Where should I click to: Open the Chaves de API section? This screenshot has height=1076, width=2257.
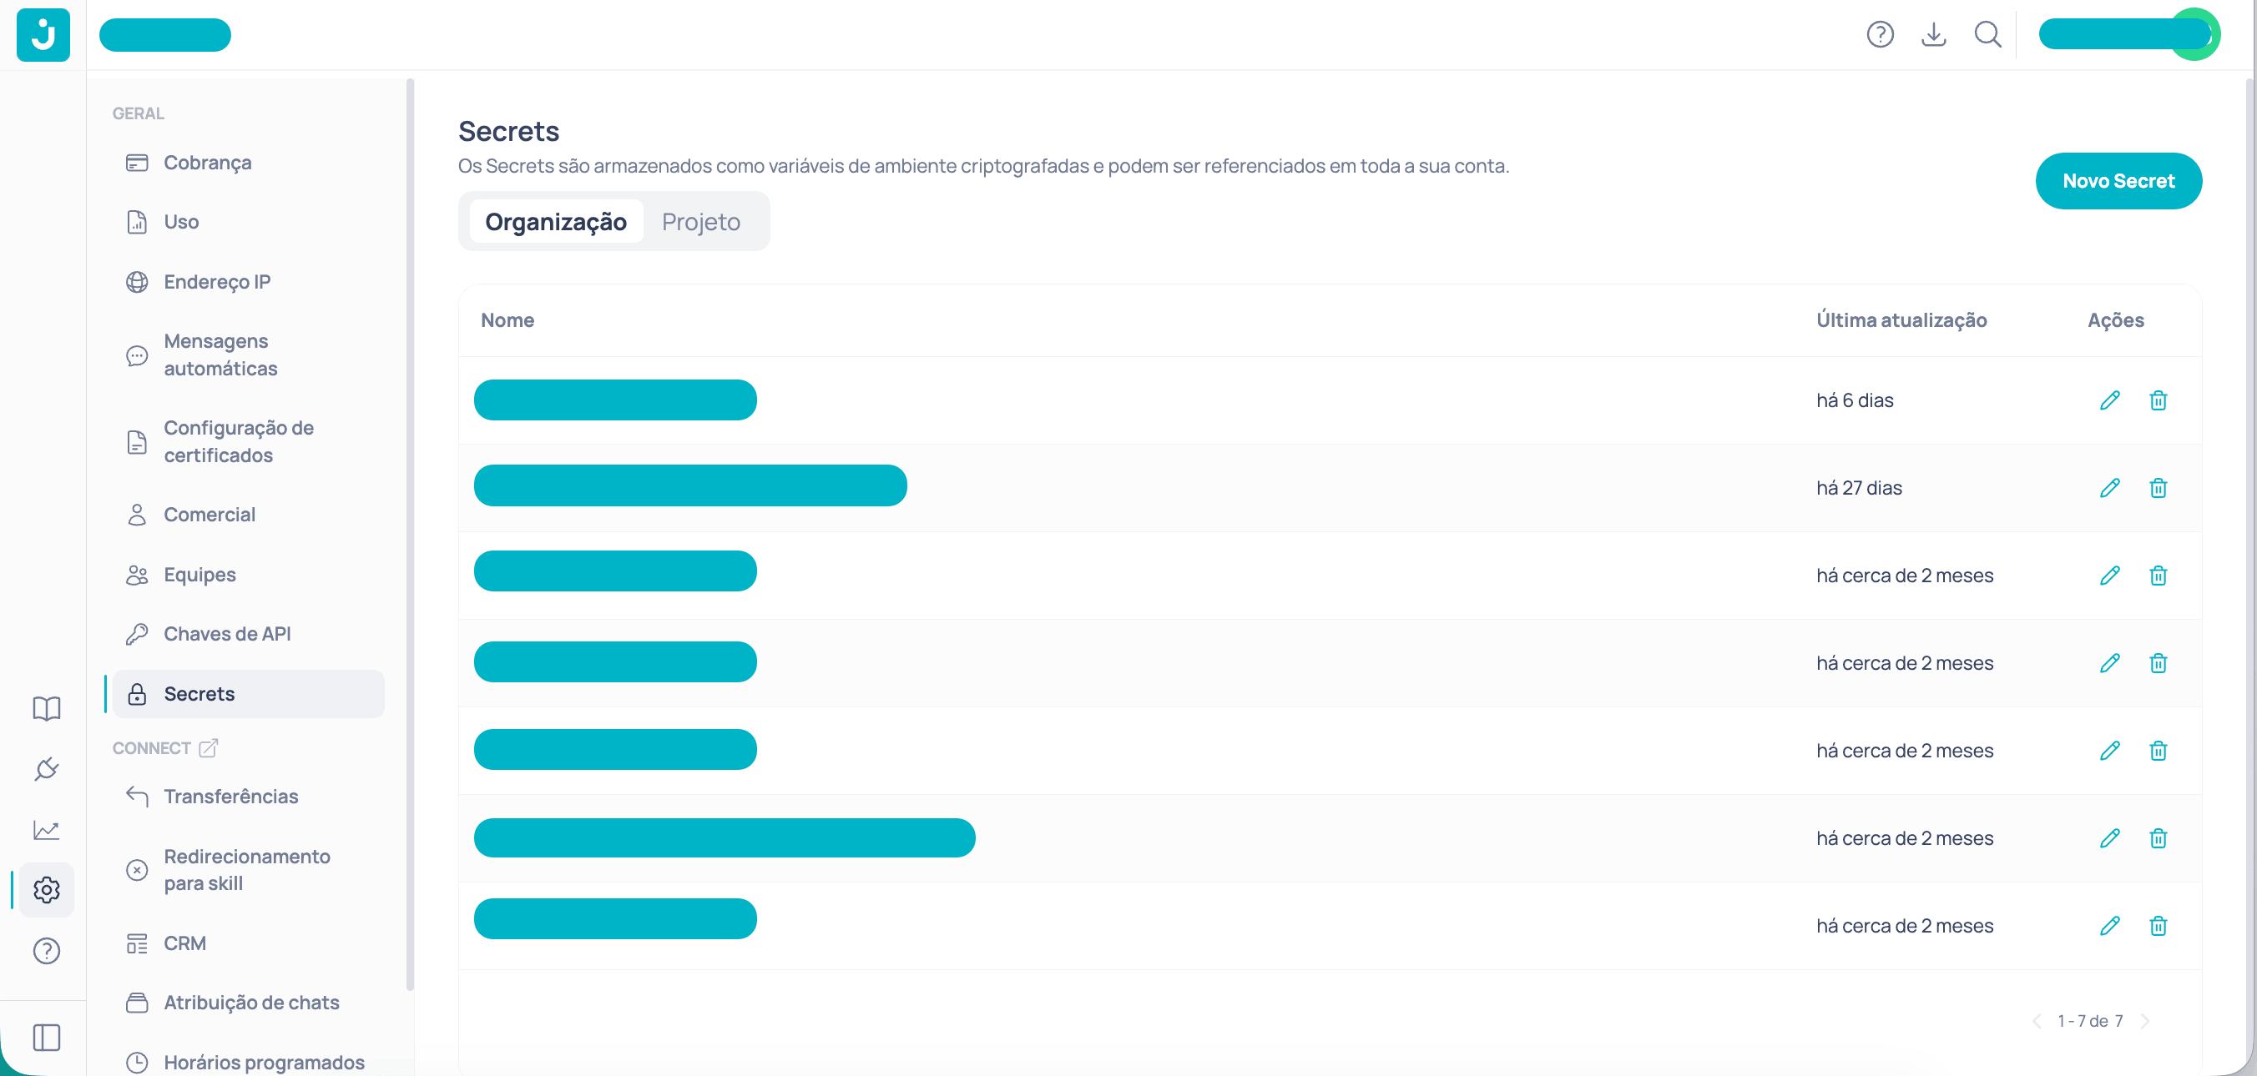click(228, 633)
